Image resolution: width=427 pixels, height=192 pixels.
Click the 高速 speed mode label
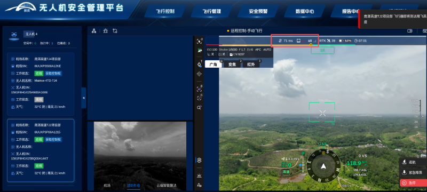(x=286, y=172)
